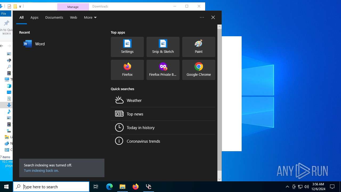Click the properties checkmark icon in Explorer title bar
This screenshot has width=341, height=192.
click(x=9, y=6)
